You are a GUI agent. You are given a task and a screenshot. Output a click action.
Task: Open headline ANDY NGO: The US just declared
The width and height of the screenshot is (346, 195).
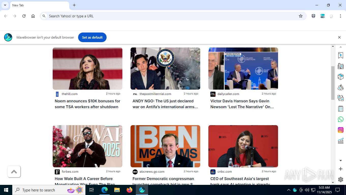[x=165, y=104]
